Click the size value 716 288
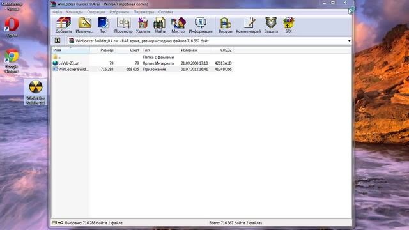The image size is (409, 230). 107,70
